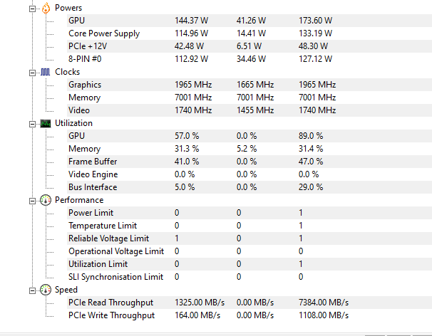
Task: Collapse the Utilization tree node
Action: tap(32, 125)
